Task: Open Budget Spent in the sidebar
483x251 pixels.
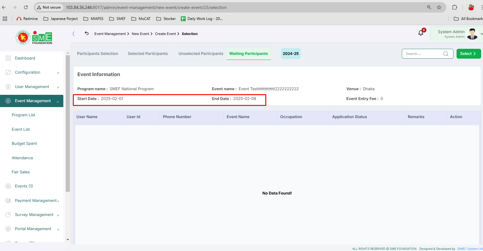Action: [24, 144]
